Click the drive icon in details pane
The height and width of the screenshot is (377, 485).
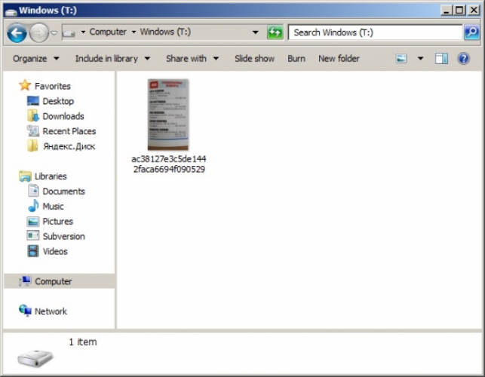coord(35,358)
